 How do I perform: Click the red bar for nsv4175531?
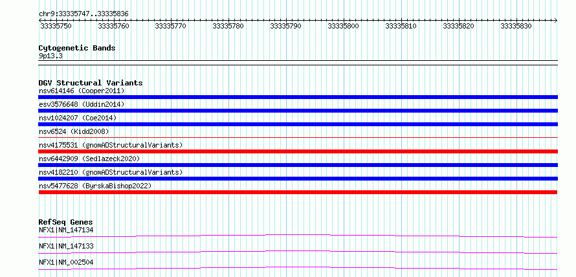pos(298,151)
